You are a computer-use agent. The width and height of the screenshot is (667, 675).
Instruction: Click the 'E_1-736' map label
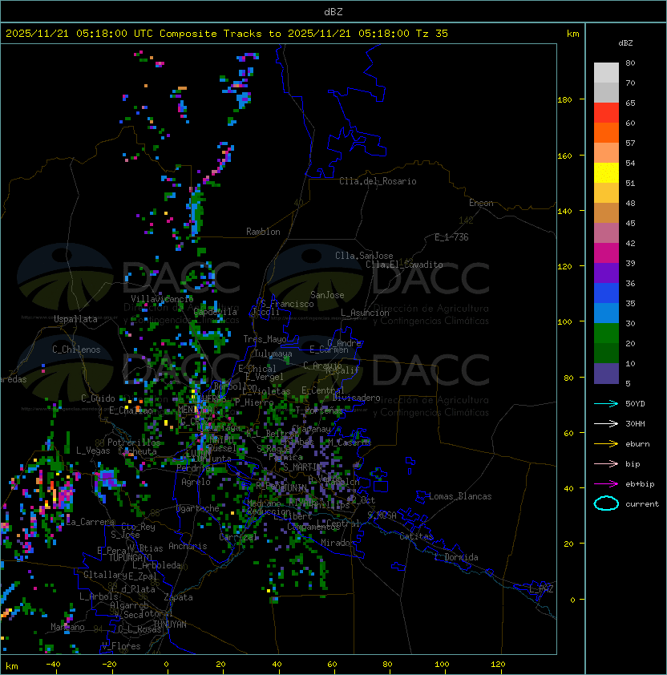tap(451, 237)
